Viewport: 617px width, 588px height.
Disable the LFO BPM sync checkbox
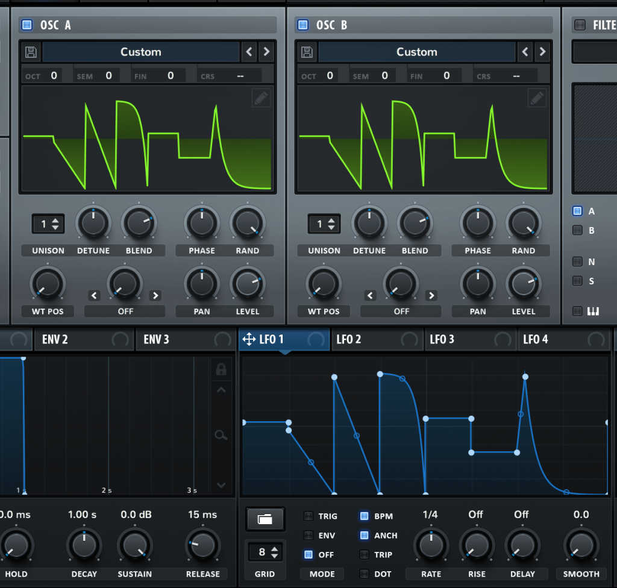(364, 516)
